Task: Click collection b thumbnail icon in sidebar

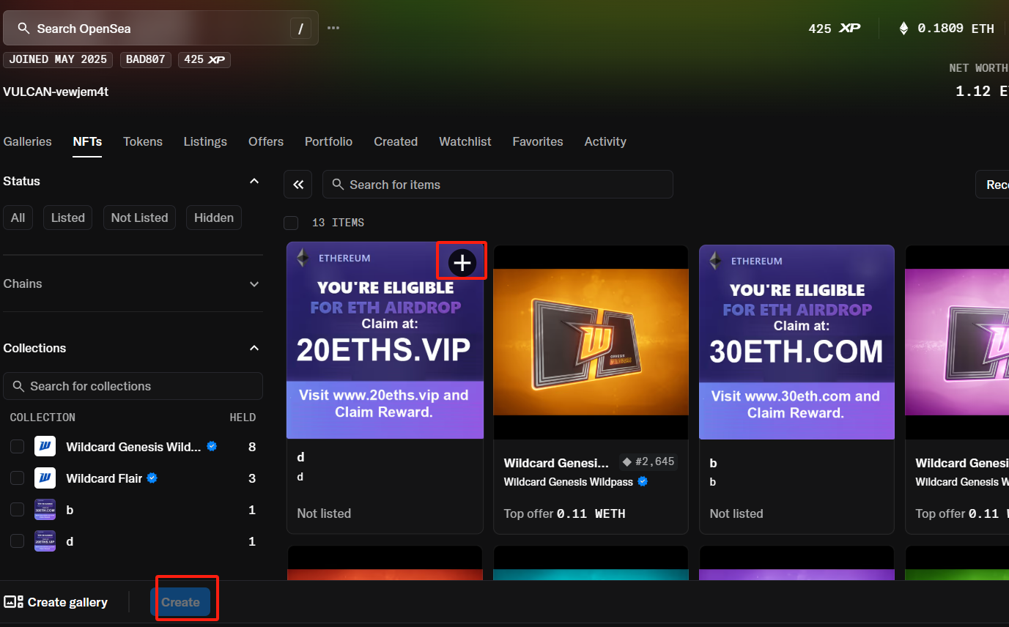Action: (x=45, y=510)
